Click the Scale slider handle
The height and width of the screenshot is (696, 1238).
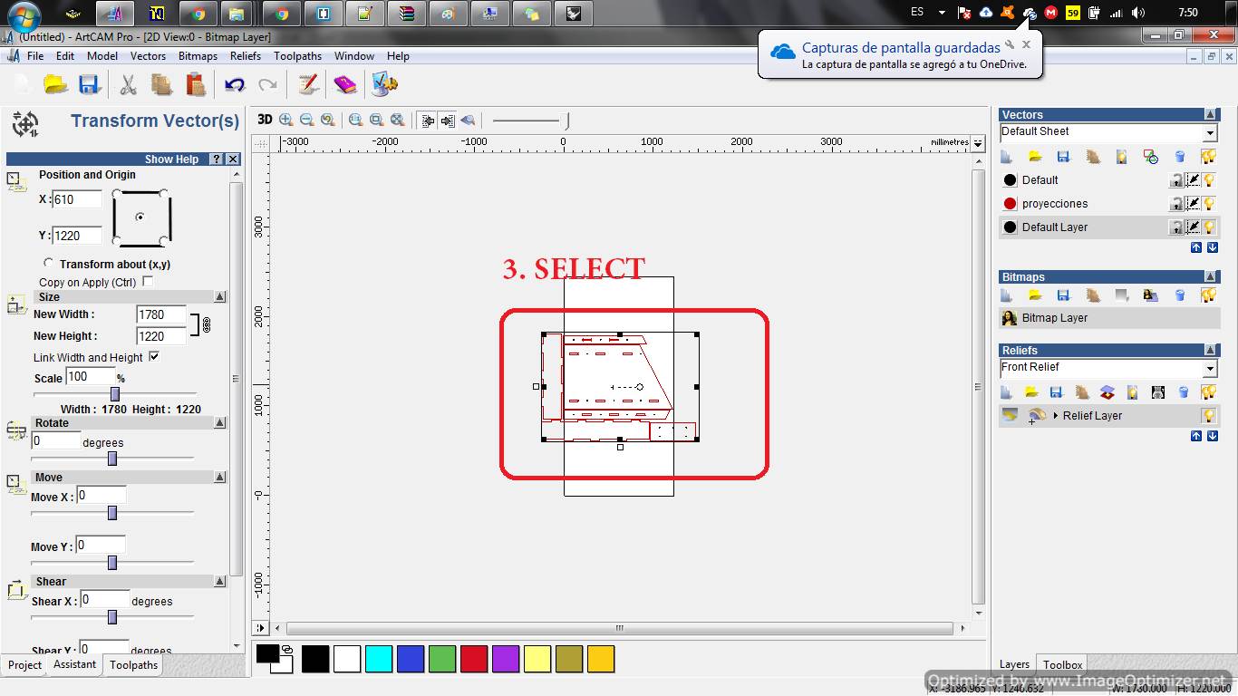pyautogui.click(x=115, y=394)
